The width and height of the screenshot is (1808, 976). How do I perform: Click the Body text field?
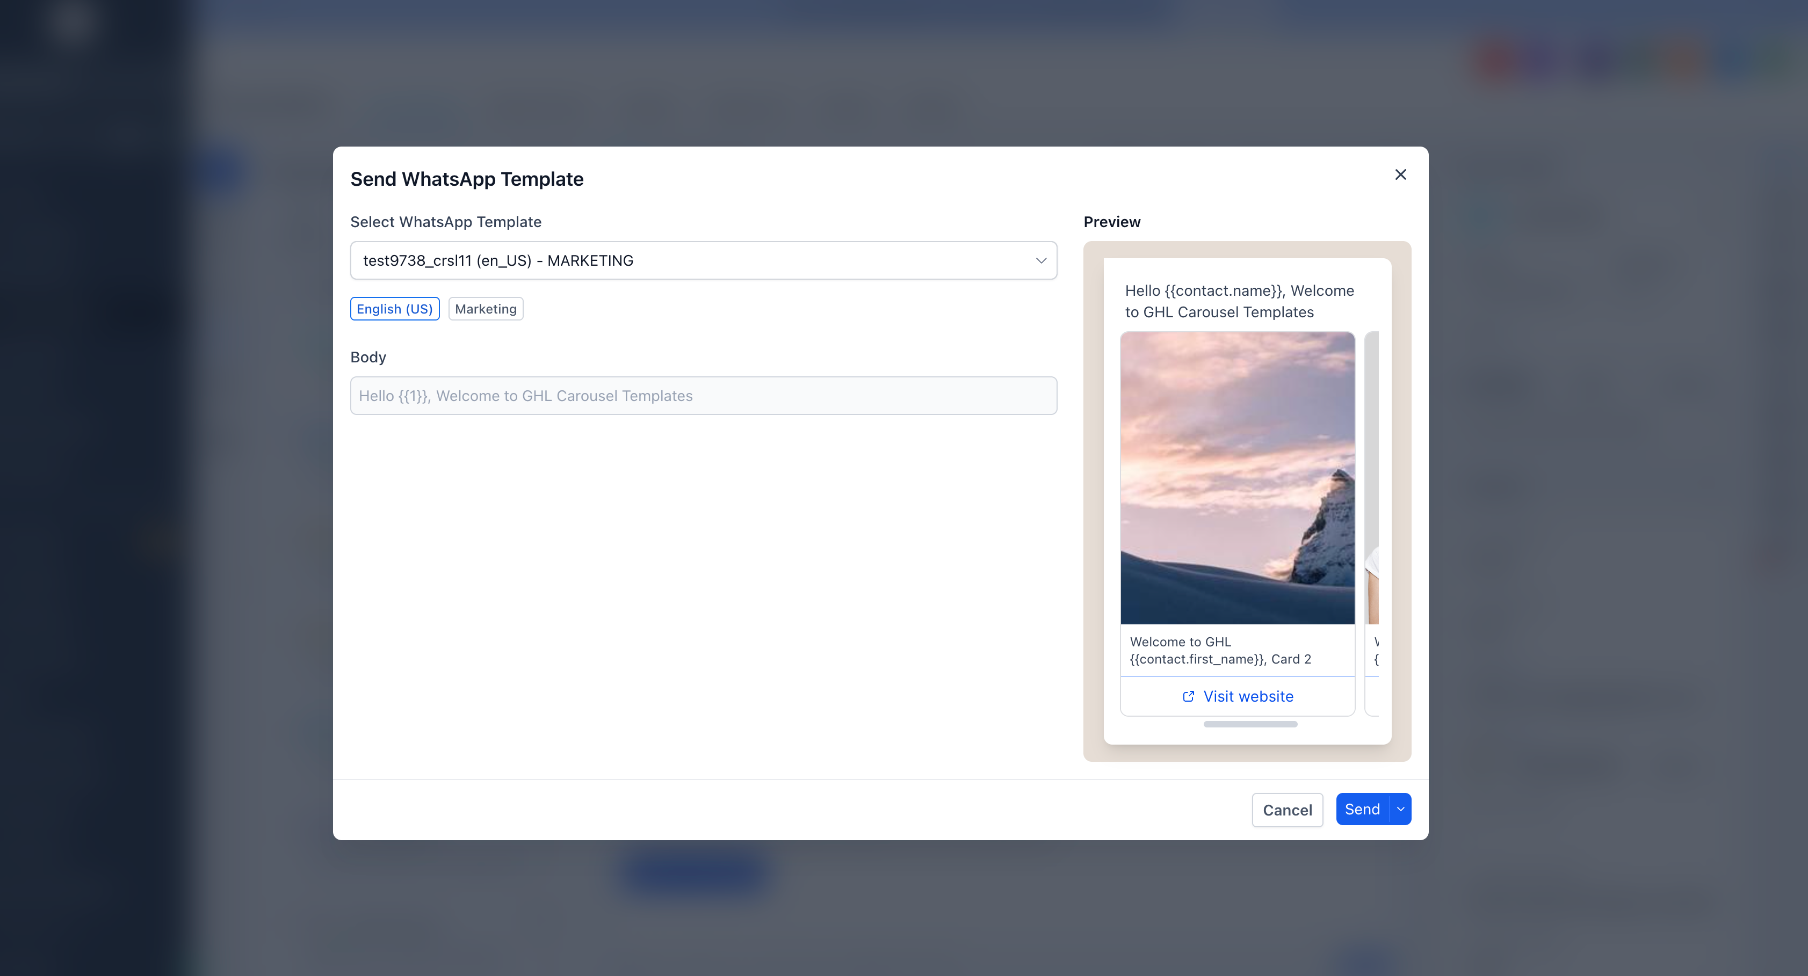pos(703,396)
